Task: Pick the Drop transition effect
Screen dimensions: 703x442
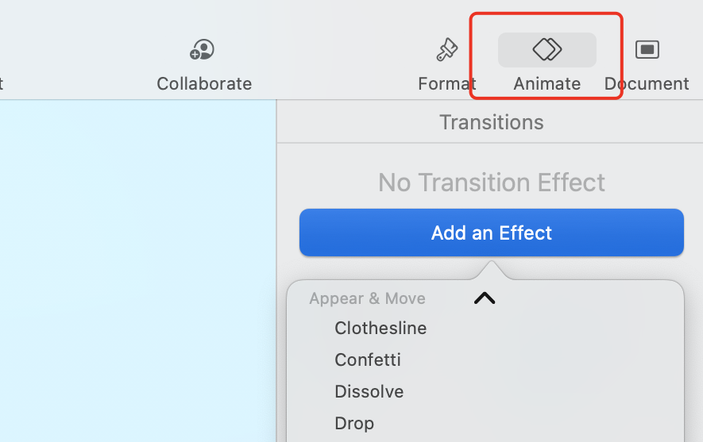Action: click(x=354, y=424)
